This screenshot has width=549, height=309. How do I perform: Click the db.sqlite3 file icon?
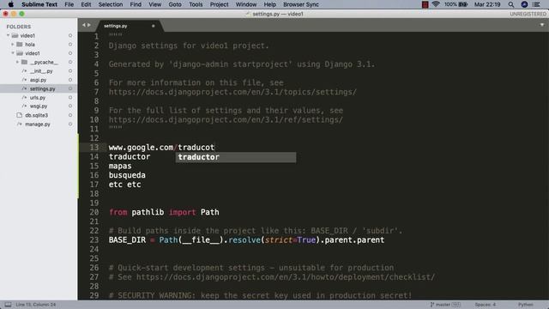[19, 115]
